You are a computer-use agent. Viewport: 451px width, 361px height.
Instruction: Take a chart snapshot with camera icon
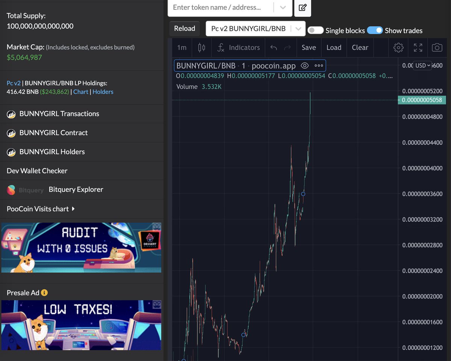click(x=437, y=48)
